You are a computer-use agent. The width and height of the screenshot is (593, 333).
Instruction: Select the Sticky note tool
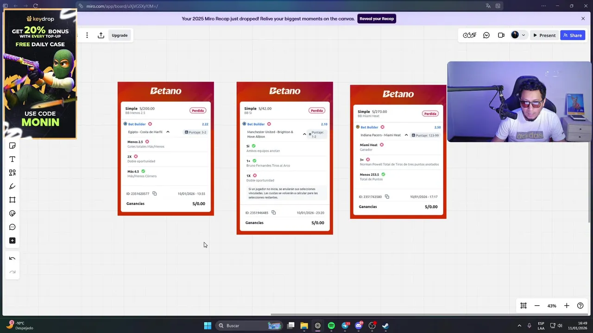pos(13,146)
